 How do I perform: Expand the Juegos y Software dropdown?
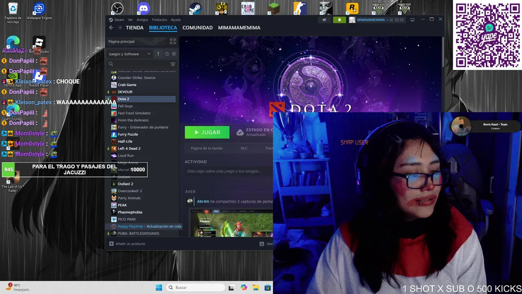click(x=130, y=54)
